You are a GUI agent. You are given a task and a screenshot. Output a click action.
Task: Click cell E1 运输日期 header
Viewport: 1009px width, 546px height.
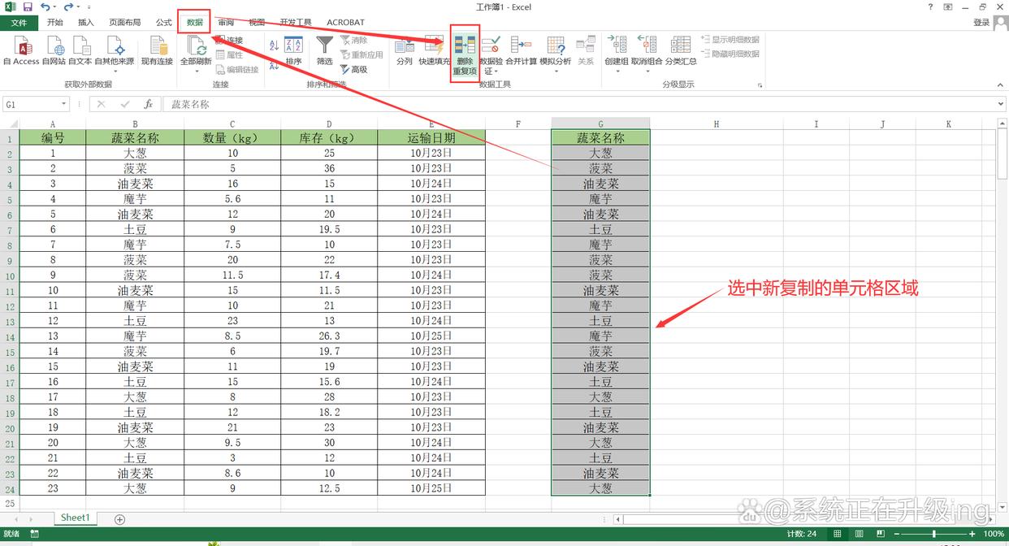coord(431,137)
